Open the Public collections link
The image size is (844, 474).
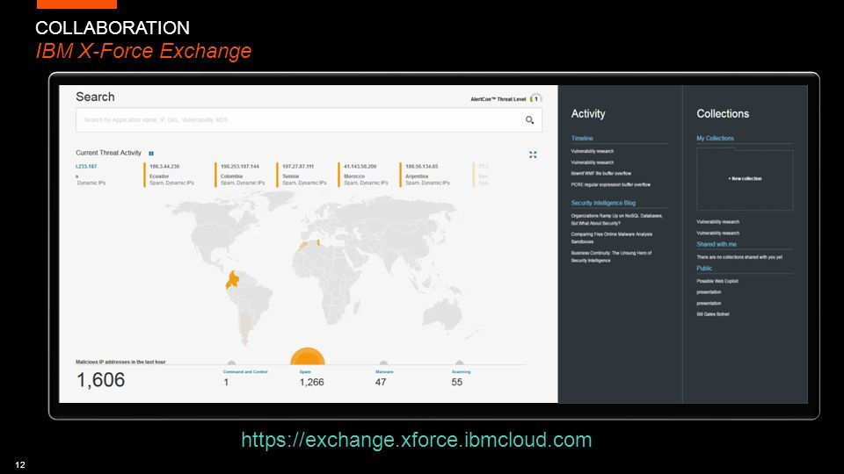click(704, 268)
